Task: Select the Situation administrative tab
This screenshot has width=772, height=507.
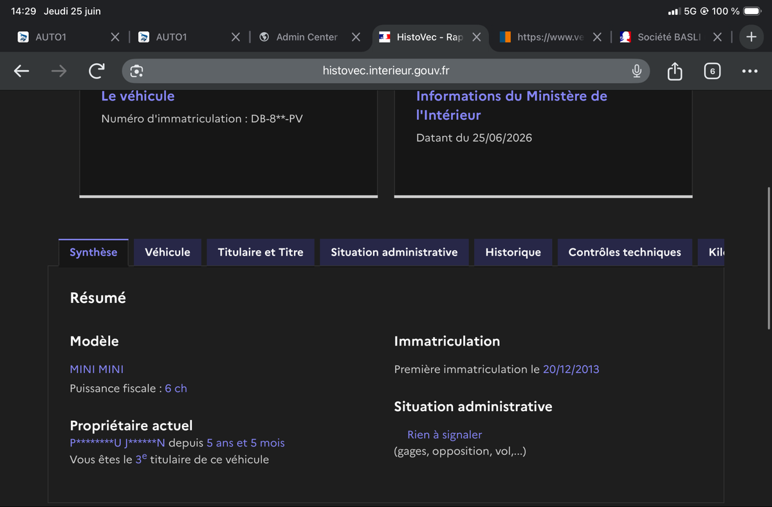Action: pos(394,252)
